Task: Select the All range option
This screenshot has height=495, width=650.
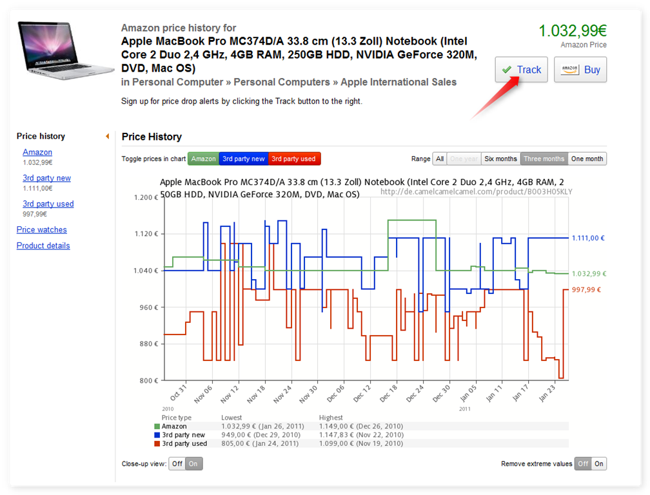Action: point(439,159)
